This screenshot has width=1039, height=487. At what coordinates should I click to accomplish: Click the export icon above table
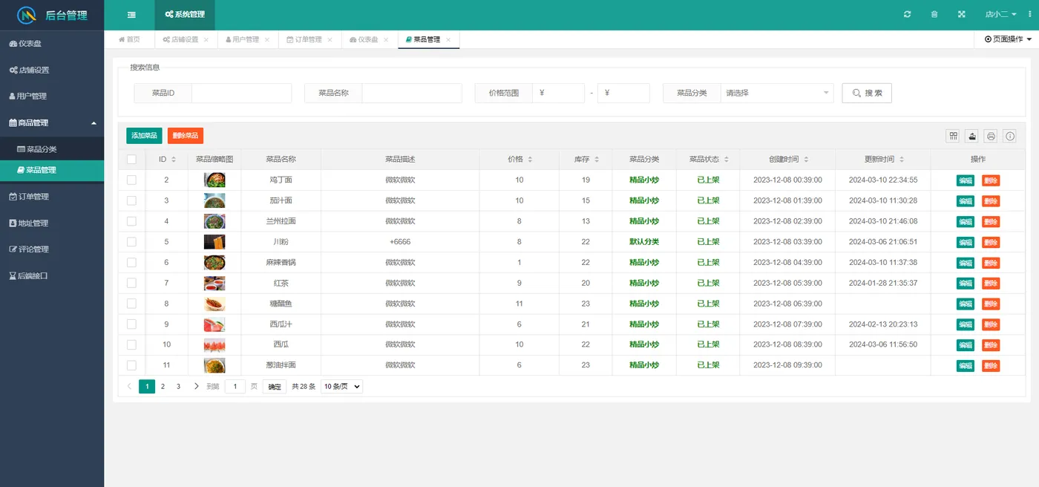972,136
